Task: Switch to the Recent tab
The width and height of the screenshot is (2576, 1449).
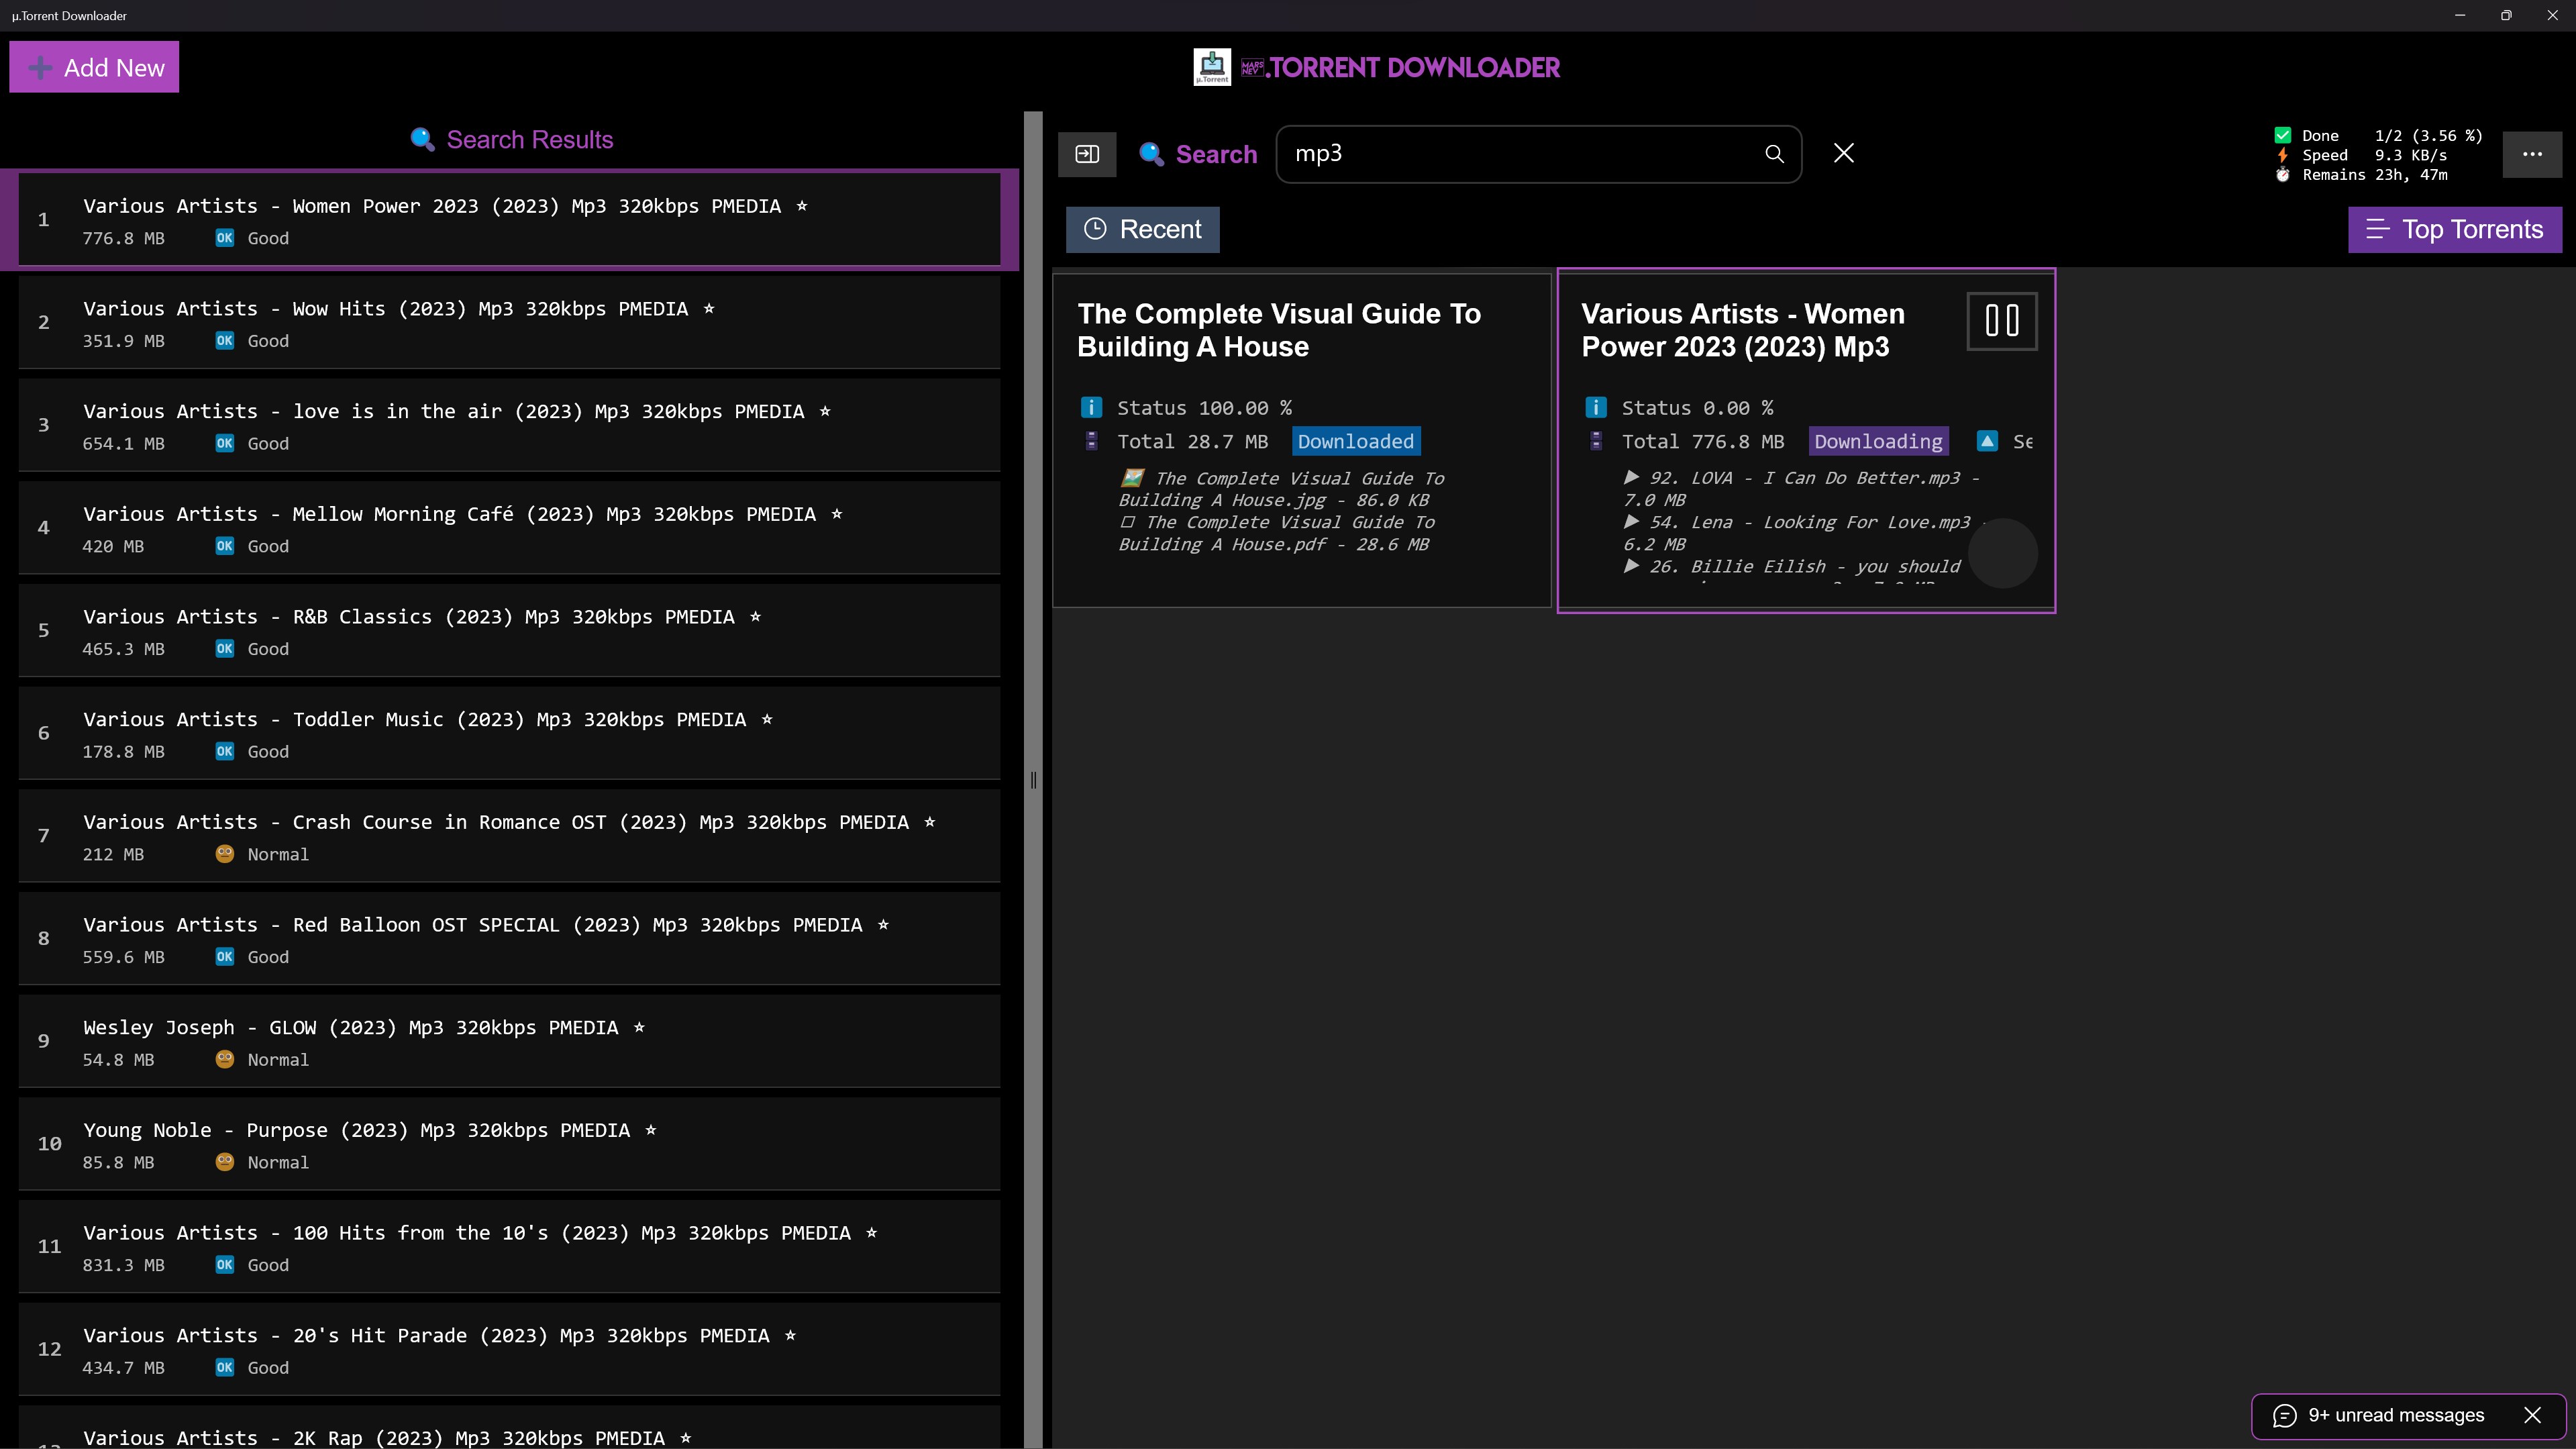Action: tap(1142, 230)
